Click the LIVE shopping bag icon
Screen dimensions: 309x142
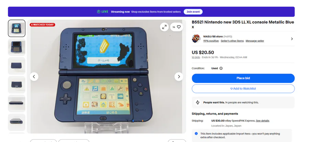point(99,12)
